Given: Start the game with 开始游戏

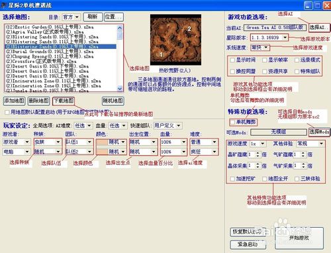Looking at the screenshot, I should (x=299, y=238).
